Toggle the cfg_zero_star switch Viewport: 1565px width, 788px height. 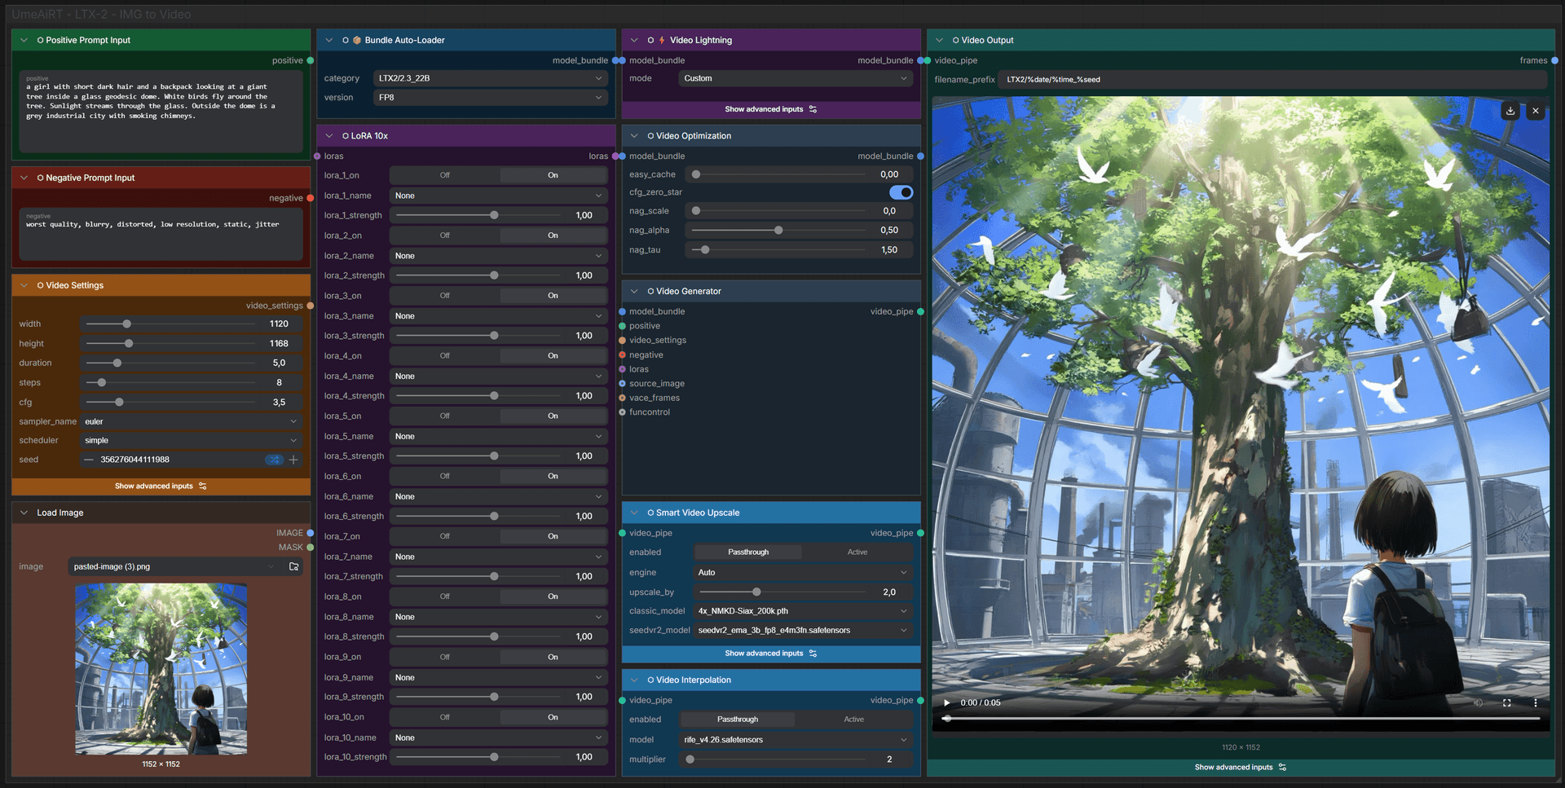tap(901, 192)
